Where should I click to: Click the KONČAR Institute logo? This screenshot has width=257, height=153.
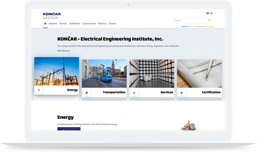(52, 16)
